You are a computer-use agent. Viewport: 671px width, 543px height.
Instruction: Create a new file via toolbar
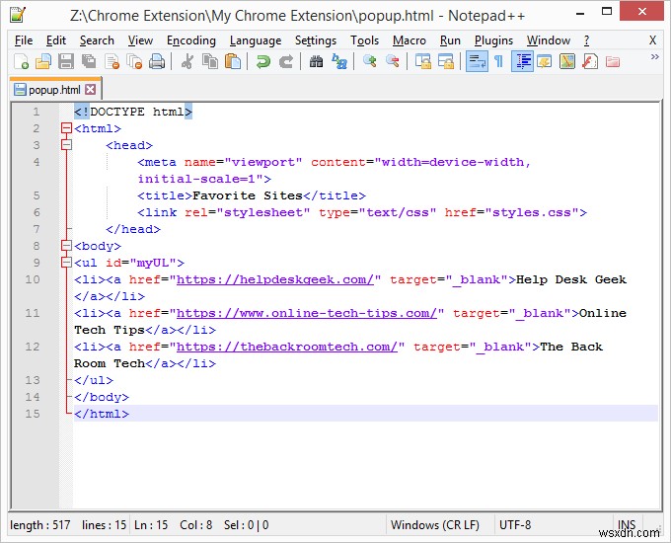pos(21,61)
